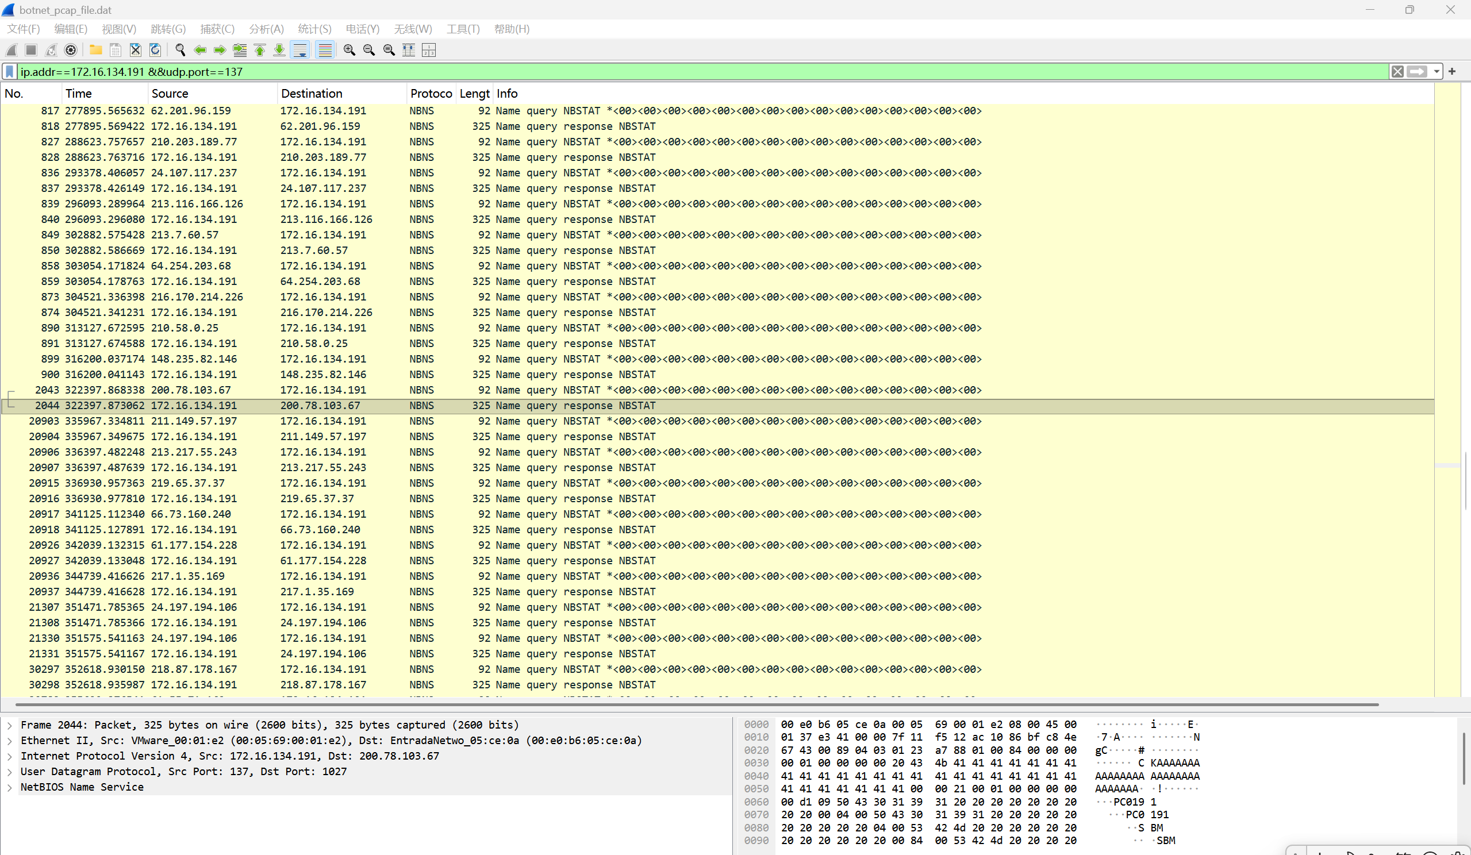Apply the display filter arrow button
This screenshot has height=855, width=1471.
point(1418,72)
